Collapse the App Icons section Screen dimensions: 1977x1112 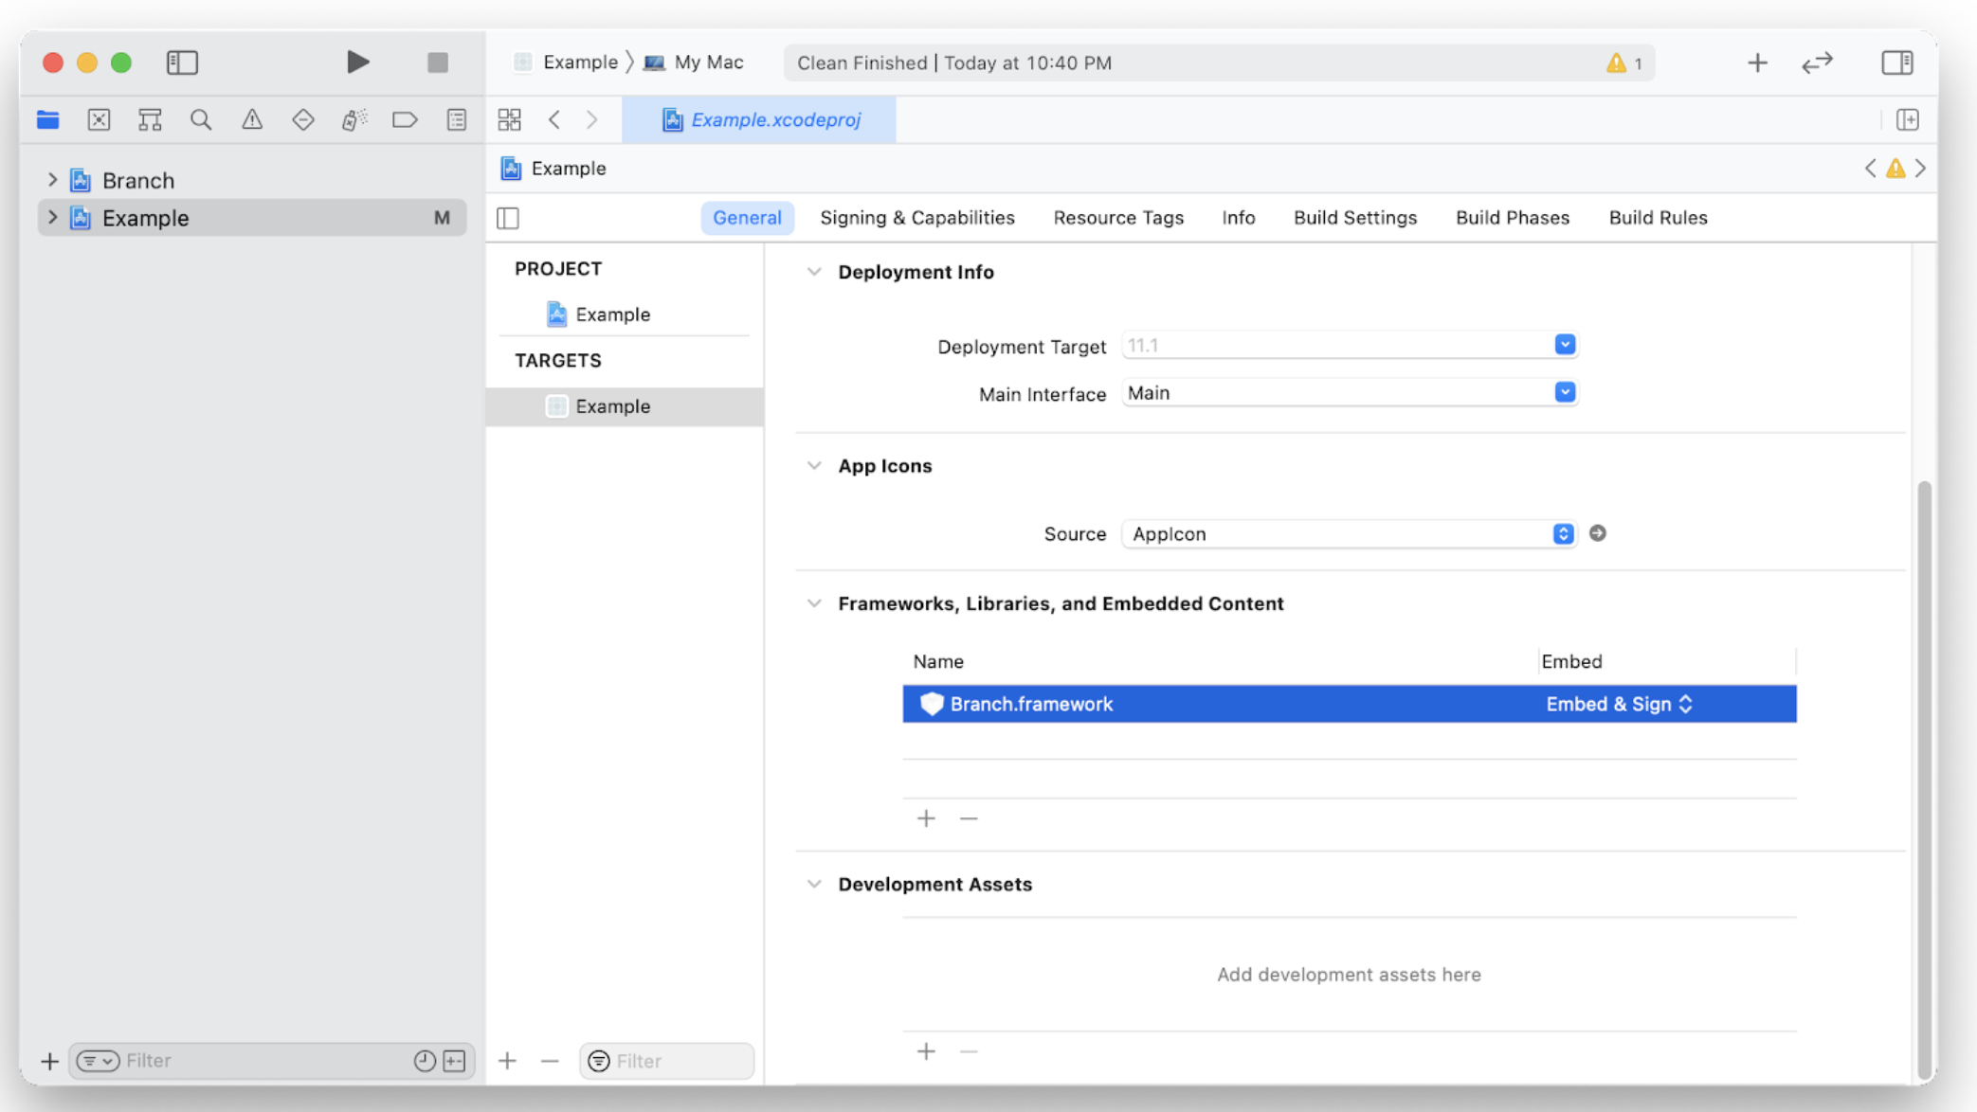814,466
